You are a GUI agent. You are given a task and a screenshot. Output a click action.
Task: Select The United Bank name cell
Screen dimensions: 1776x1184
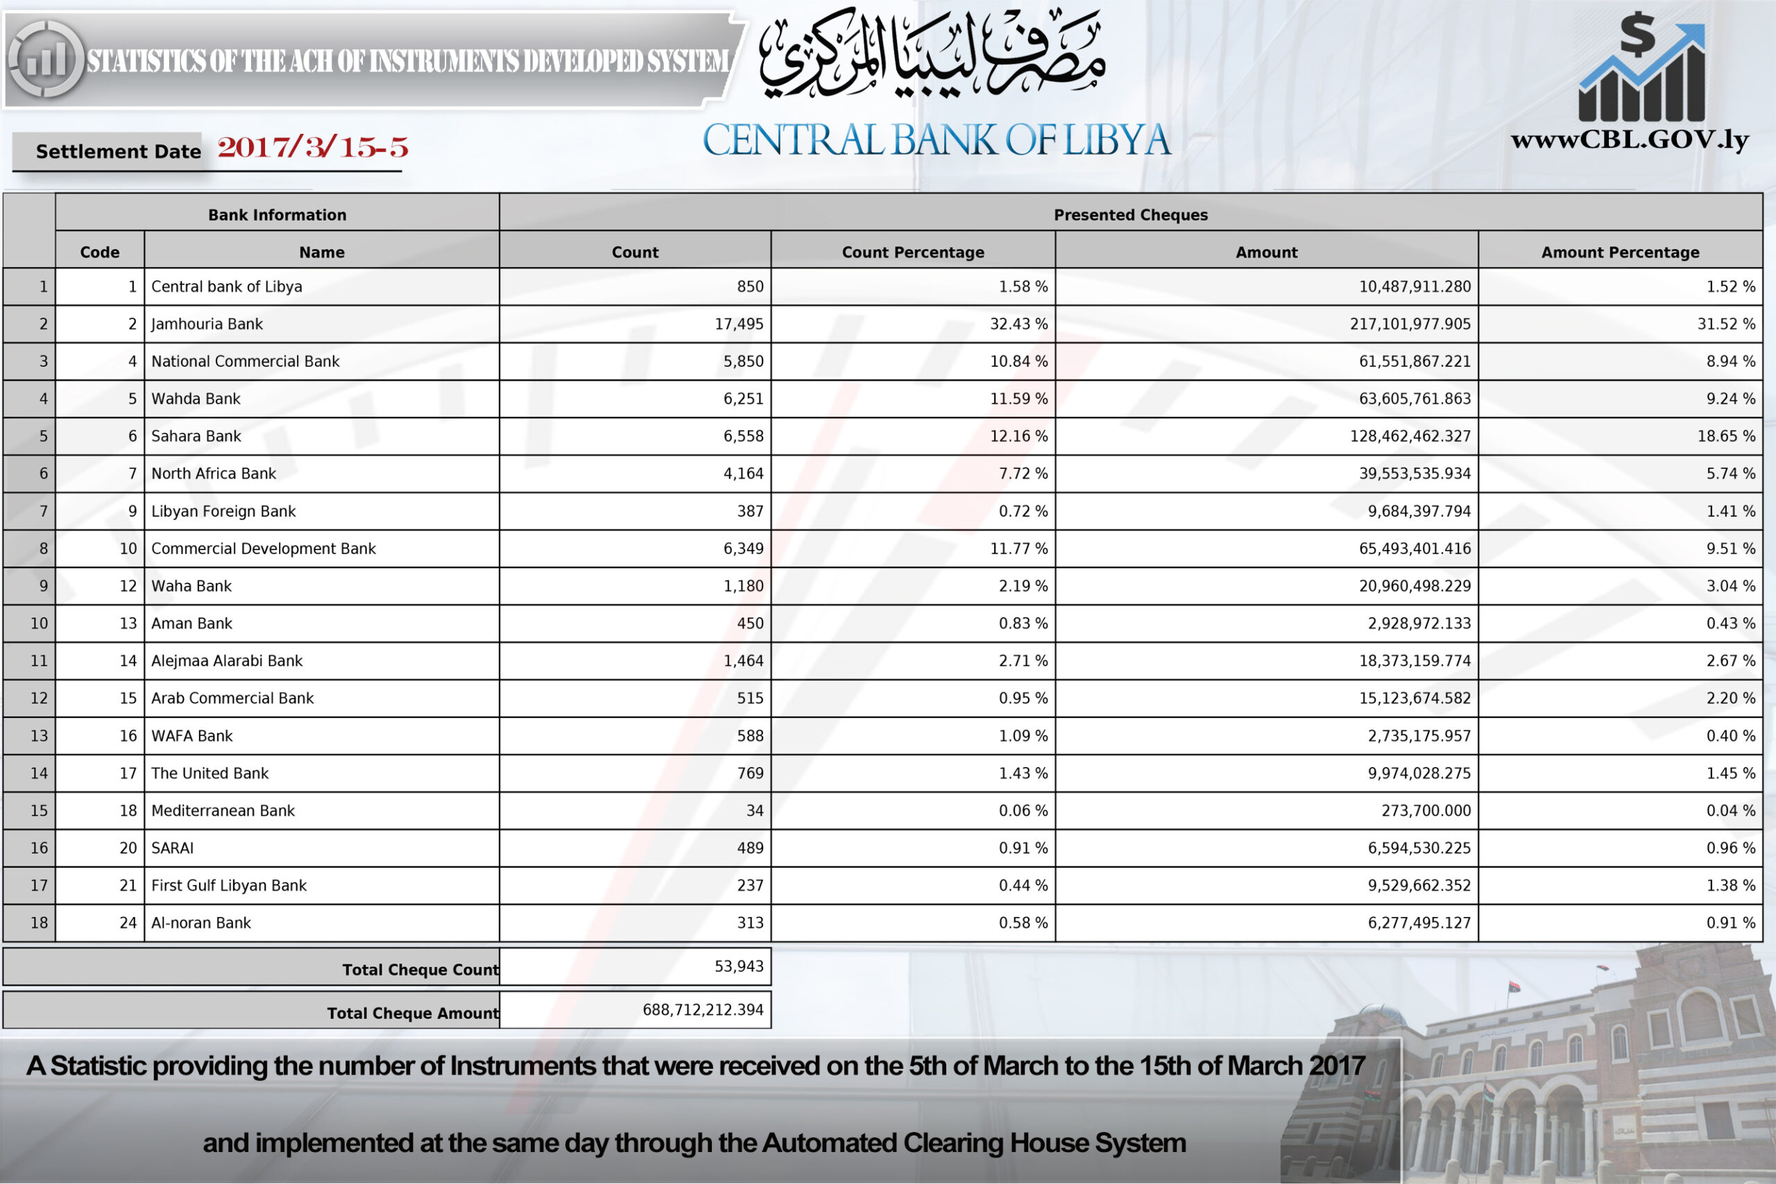pos(322,773)
